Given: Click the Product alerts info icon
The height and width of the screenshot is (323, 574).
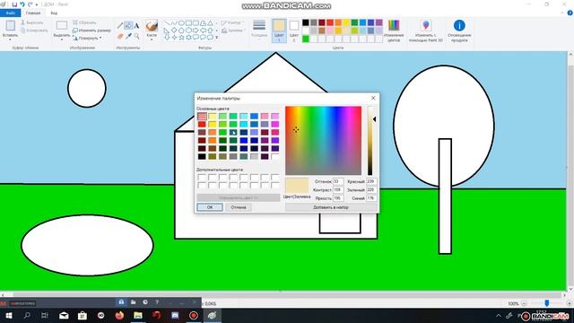Looking at the screenshot, I should click(x=459, y=25).
